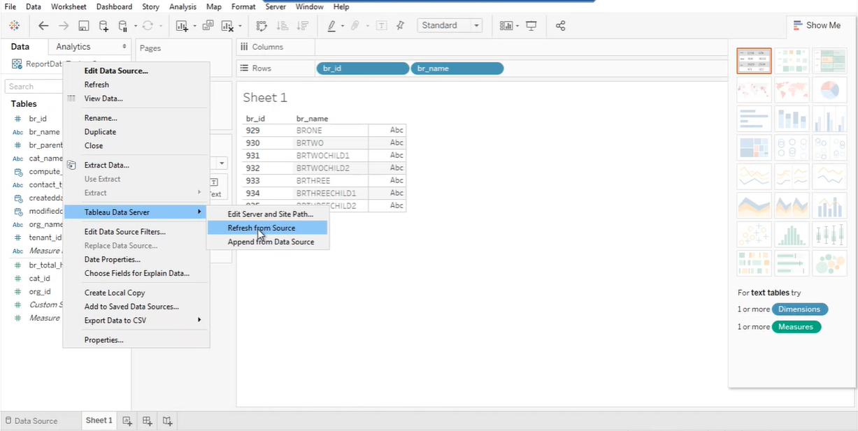The image size is (858, 431).
Task: Click the br_name pill on Rows shelf
Action: tap(457, 68)
